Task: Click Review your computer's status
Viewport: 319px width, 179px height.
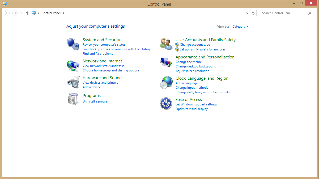Action: click(104, 45)
